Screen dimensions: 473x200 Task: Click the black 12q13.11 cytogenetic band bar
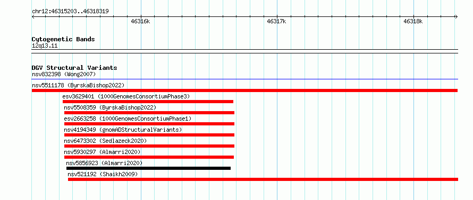tap(244, 51)
